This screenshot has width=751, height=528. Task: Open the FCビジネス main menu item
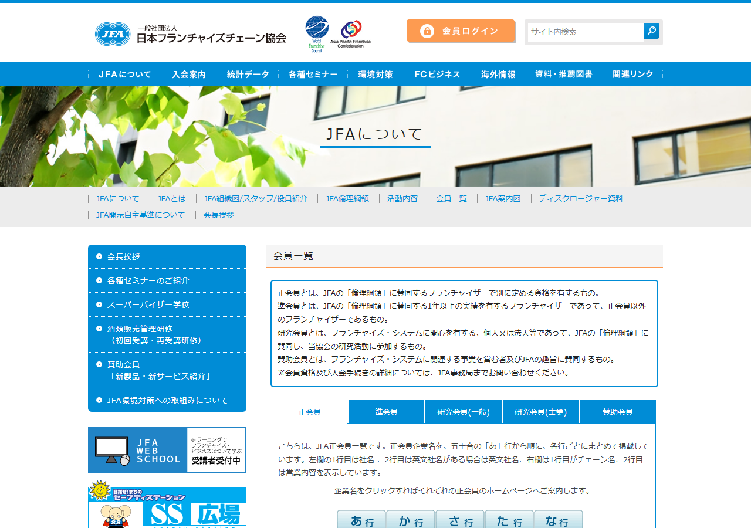(x=437, y=75)
